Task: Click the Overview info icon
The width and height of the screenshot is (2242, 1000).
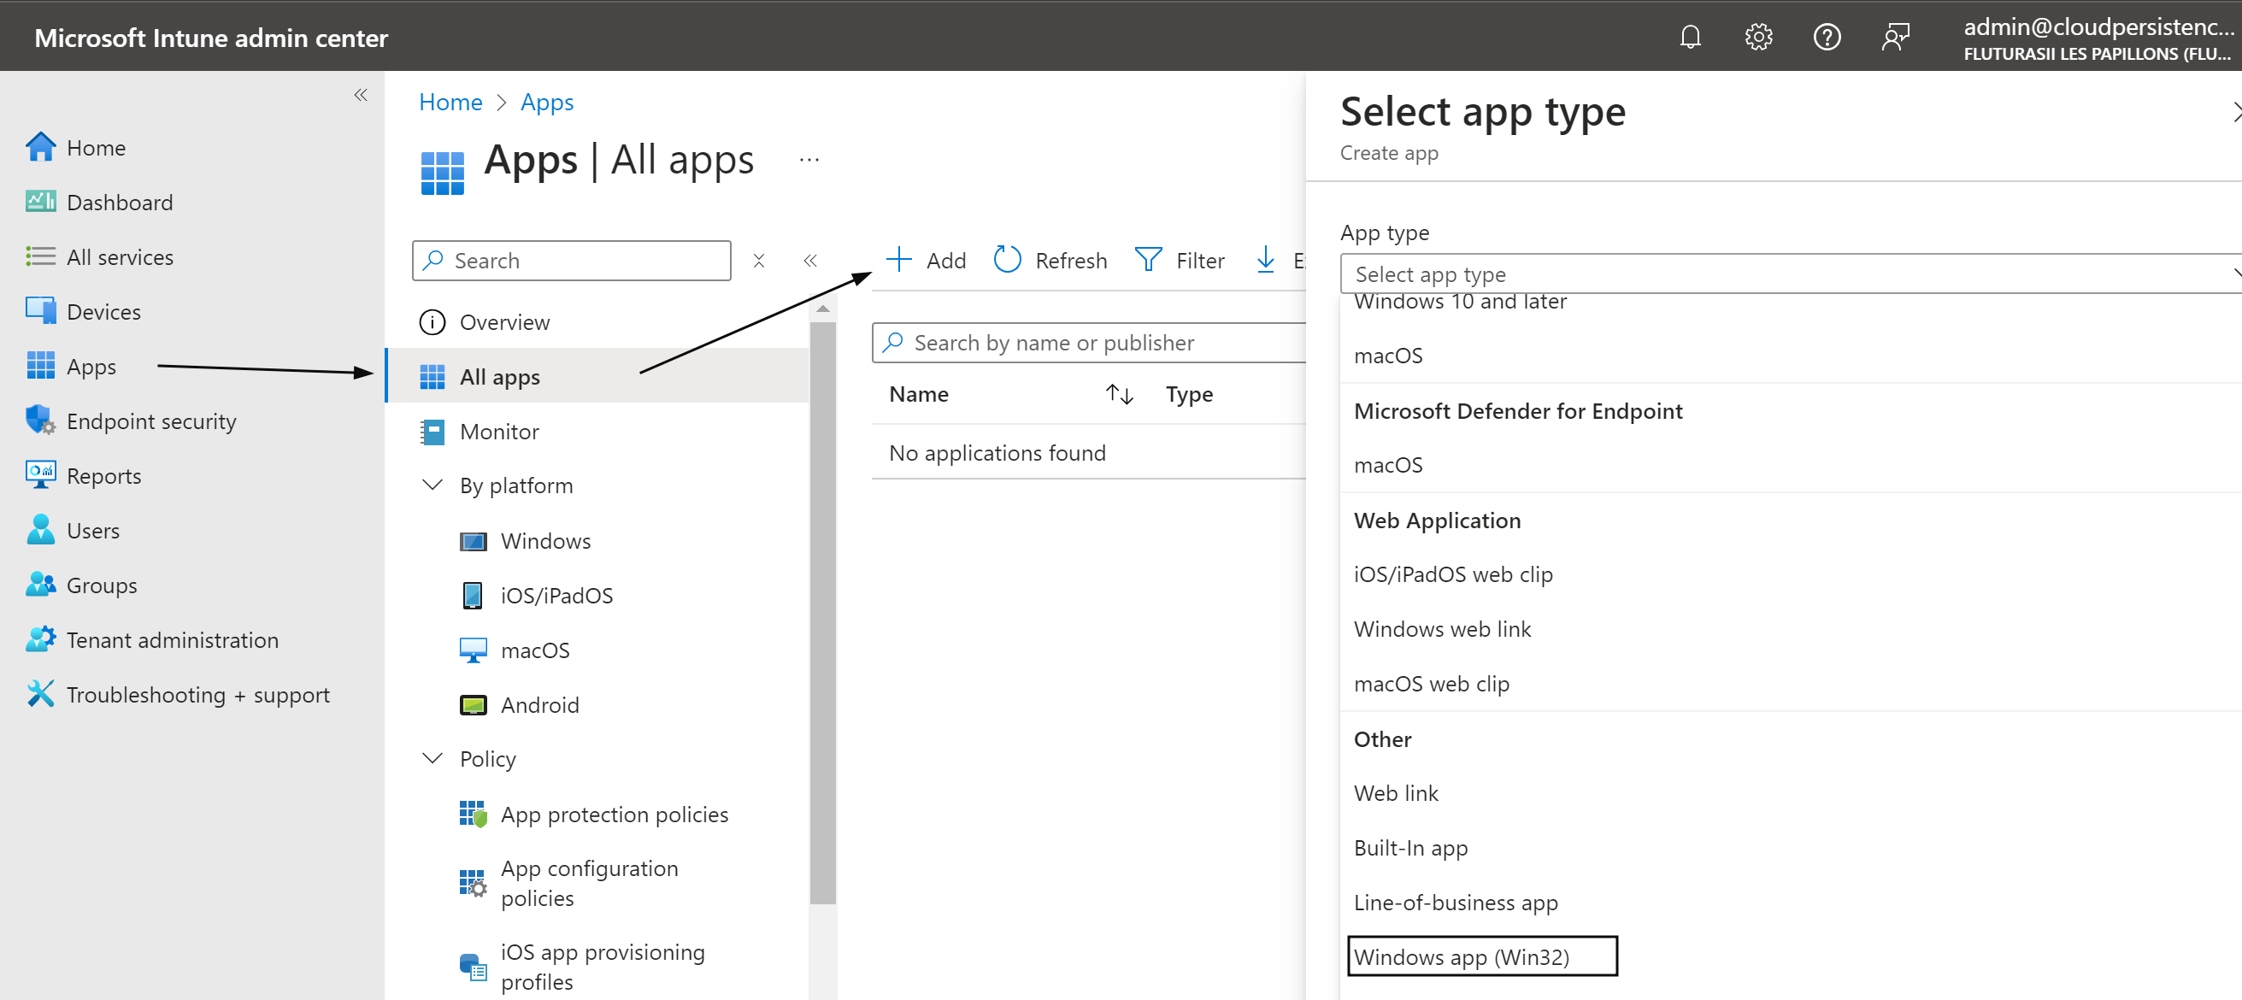Action: point(433,322)
